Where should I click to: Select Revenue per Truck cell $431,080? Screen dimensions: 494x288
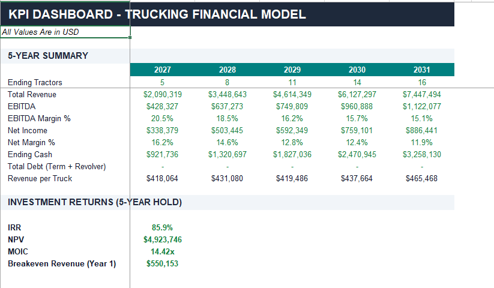227,178
